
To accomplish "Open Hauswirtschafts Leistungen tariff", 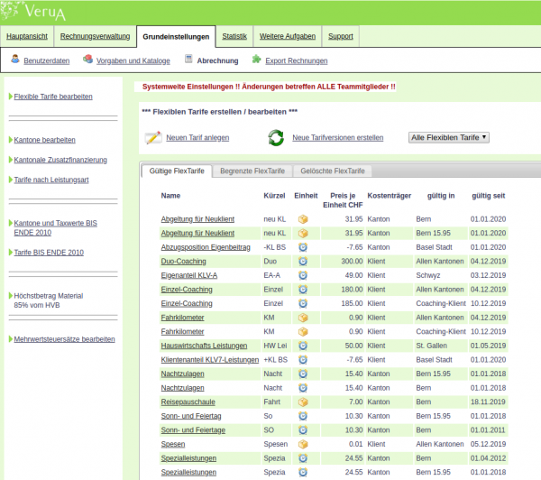I will click(x=204, y=346).
